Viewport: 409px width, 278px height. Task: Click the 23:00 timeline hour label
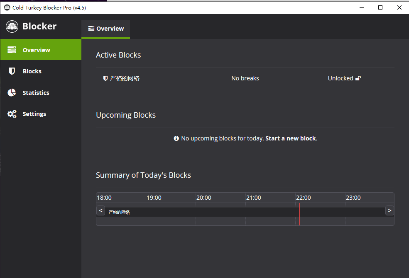[353, 198]
